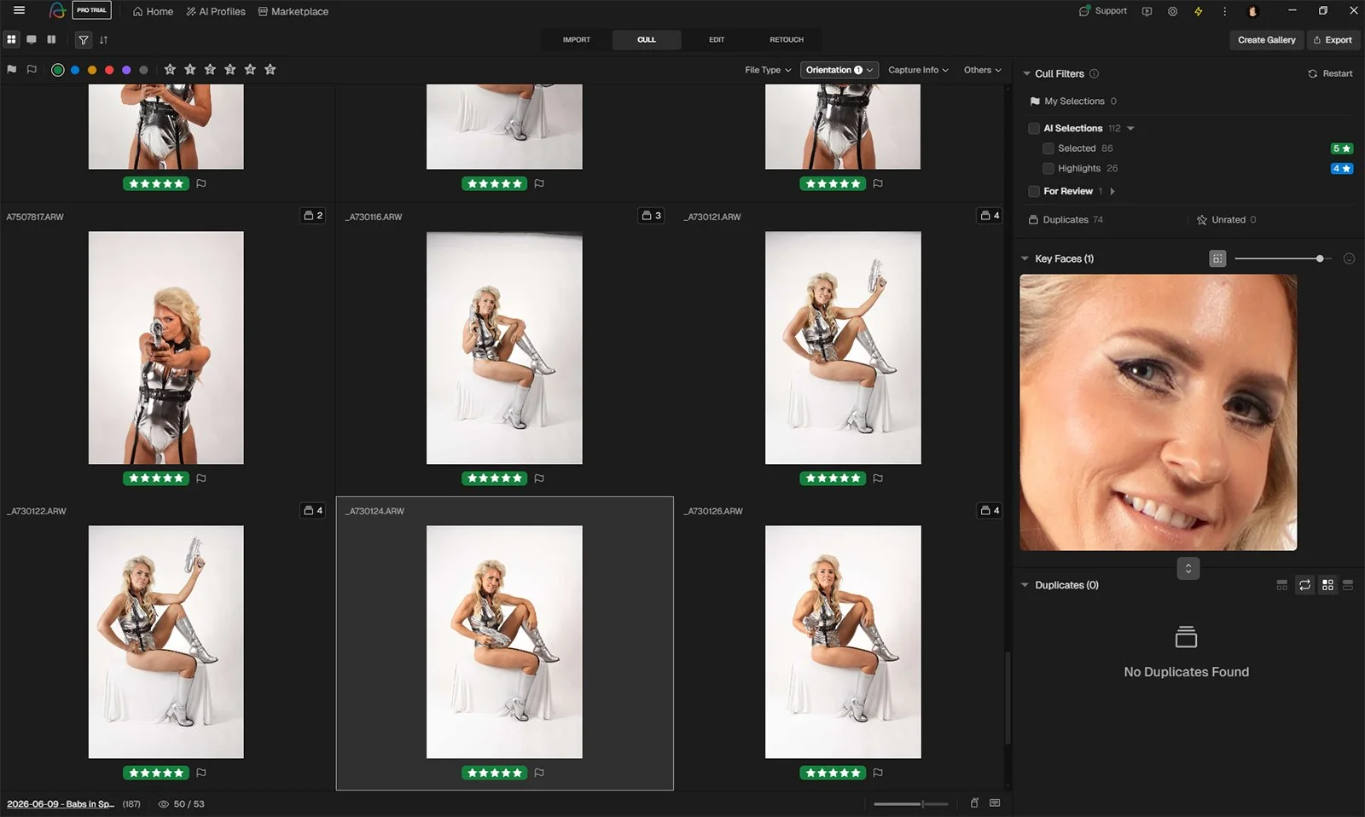
Task: Filter by one-star rating
Action: [189, 70]
